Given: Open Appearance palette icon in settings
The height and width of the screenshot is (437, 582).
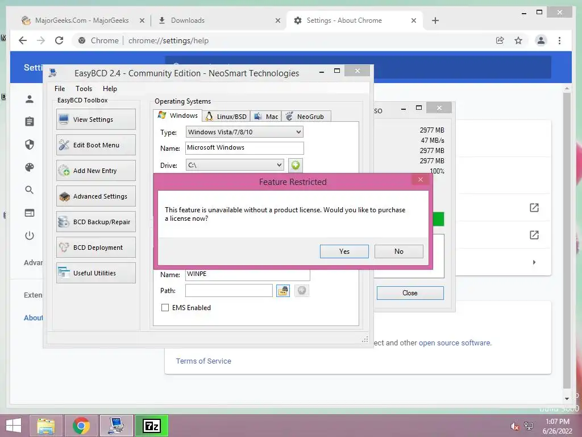Looking at the screenshot, I should (30, 167).
